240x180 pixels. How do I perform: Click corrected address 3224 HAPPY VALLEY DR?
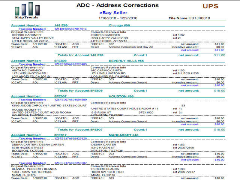click(109, 38)
